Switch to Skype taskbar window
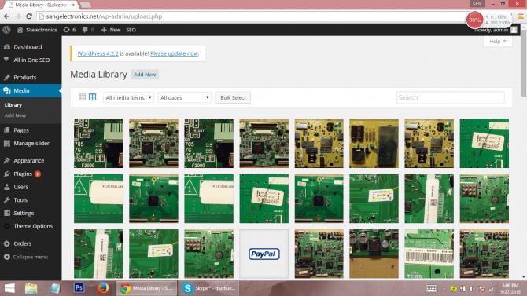The width and height of the screenshot is (527, 296). click(x=208, y=288)
